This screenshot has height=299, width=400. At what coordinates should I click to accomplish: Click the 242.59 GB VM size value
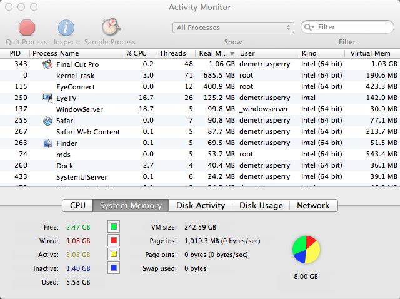pos(200,227)
